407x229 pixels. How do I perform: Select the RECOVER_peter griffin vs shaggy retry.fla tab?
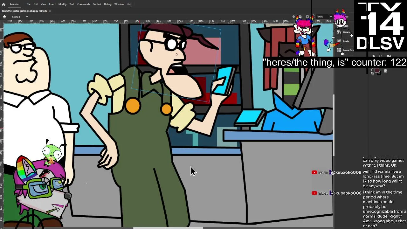coord(25,11)
